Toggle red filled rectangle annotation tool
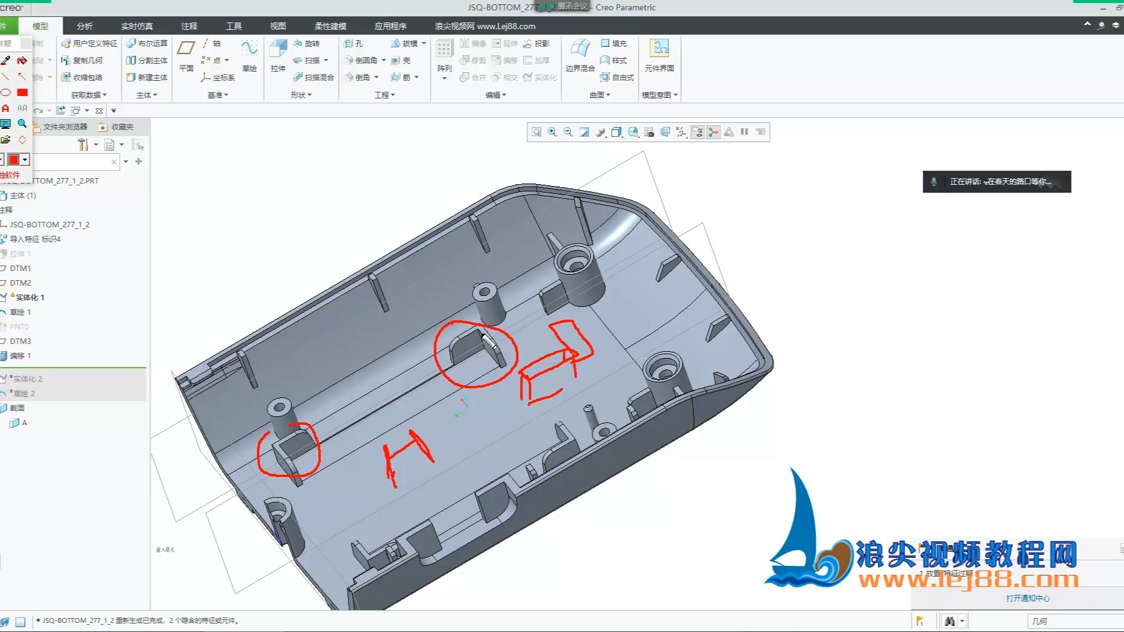The height and width of the screenshot is (632, 1124). (x=23, y=92)
